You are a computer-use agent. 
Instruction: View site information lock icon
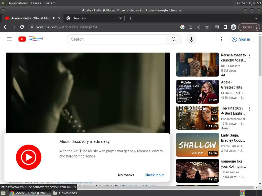tap(32, 27)
